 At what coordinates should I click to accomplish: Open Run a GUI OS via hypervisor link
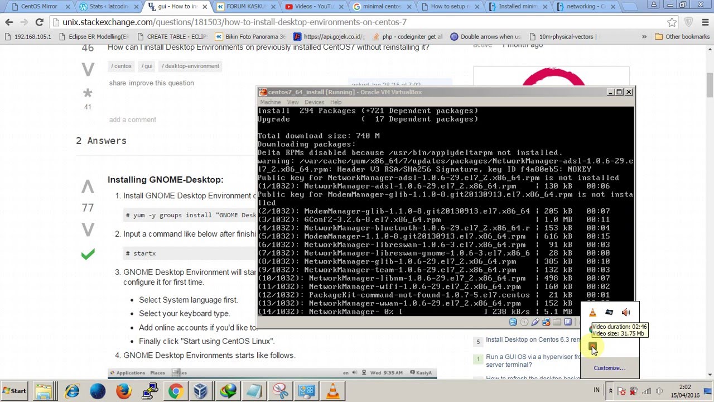[533, 361]
